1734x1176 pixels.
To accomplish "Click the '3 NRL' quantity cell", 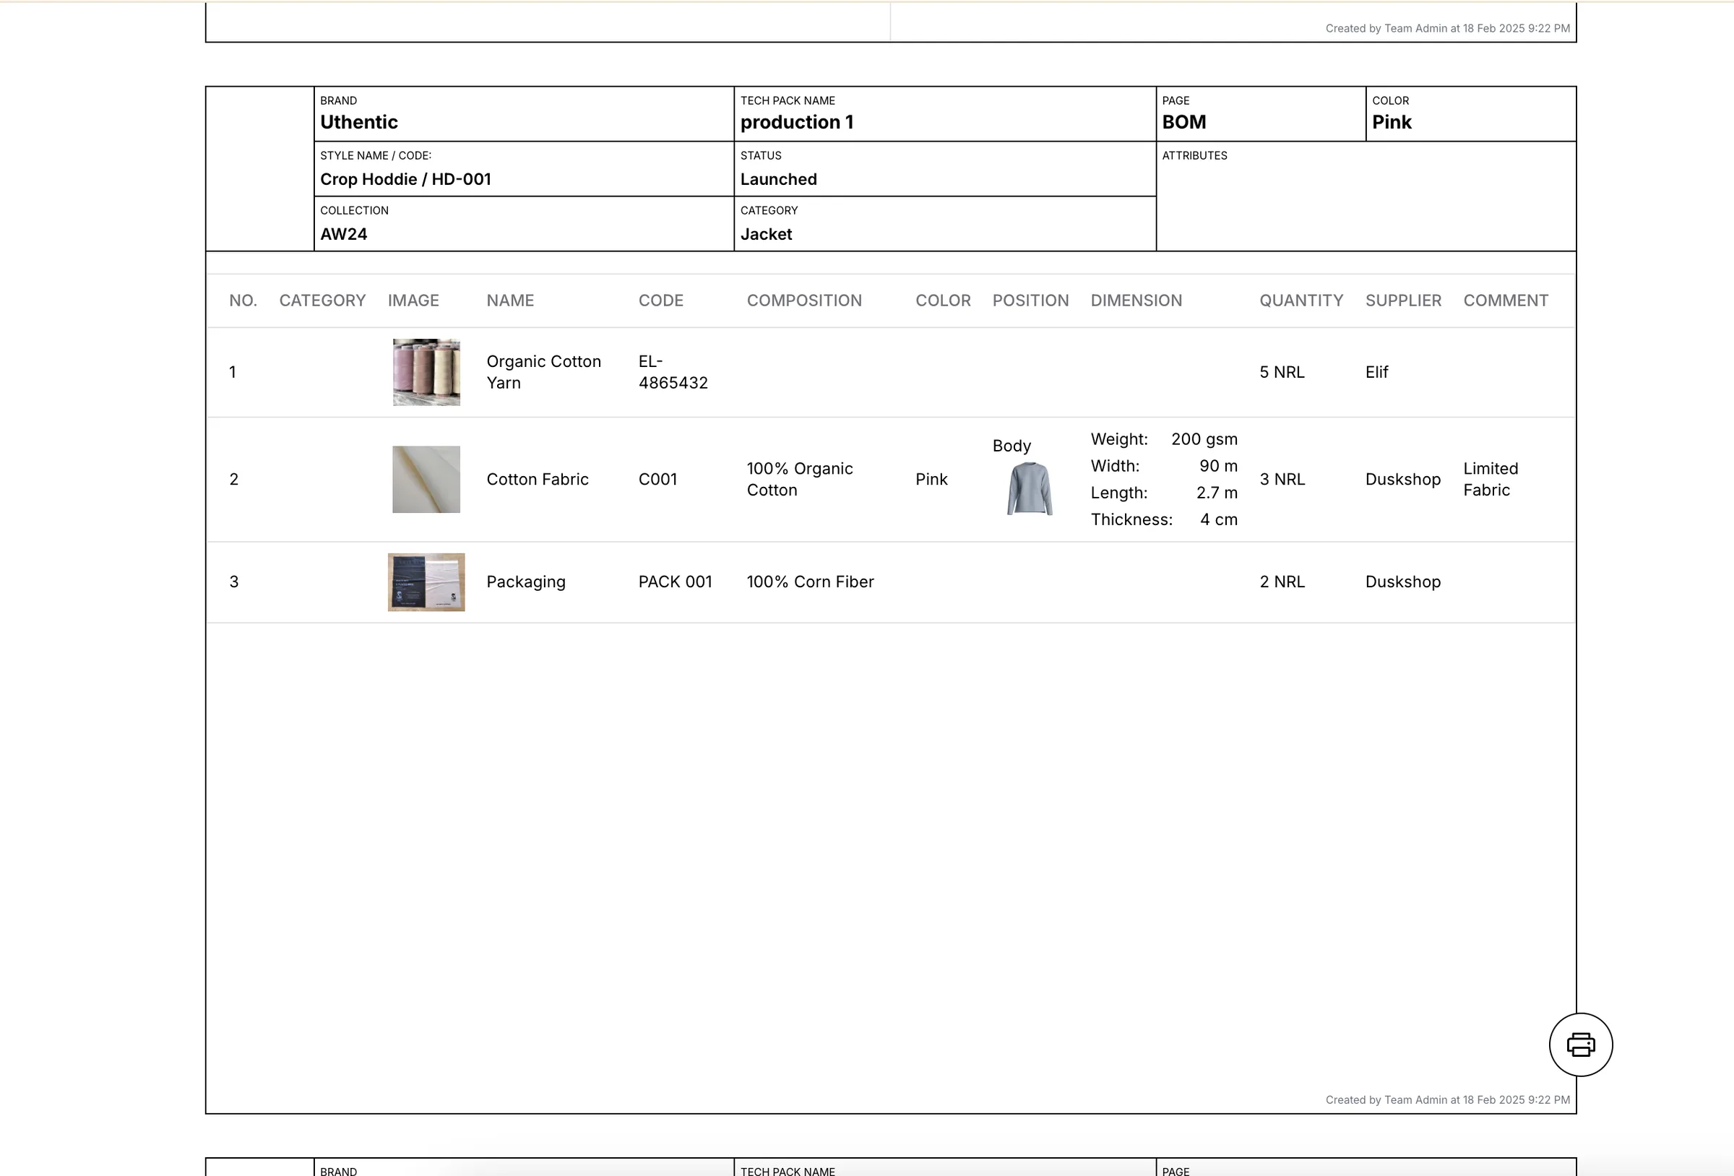I will 1282,479.
